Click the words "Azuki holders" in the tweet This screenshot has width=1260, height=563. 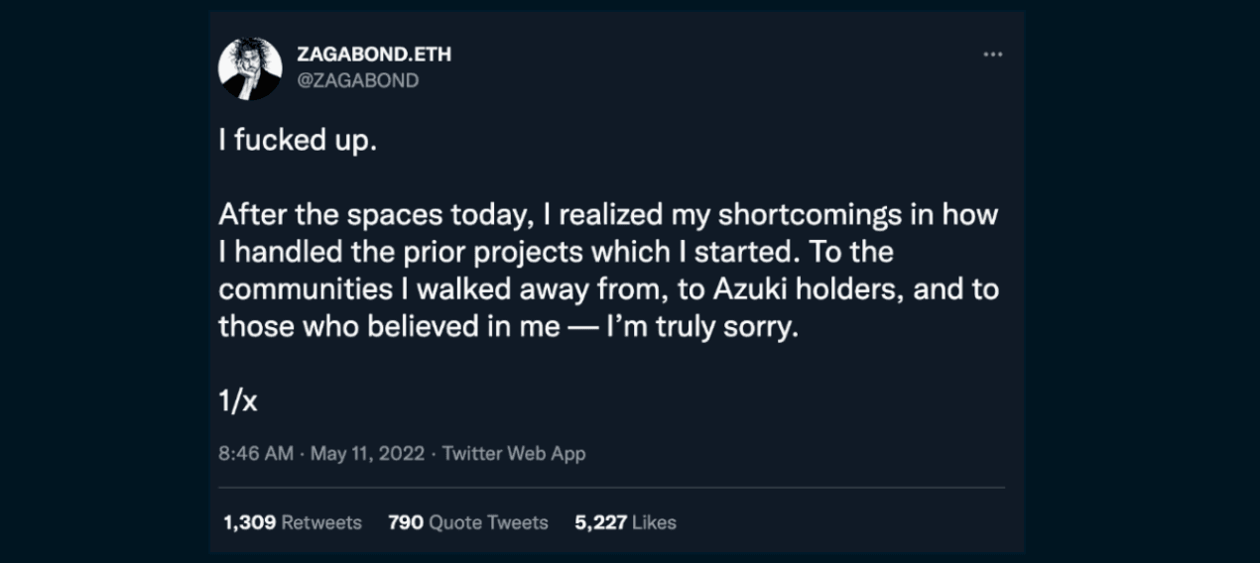pos(780,289)
